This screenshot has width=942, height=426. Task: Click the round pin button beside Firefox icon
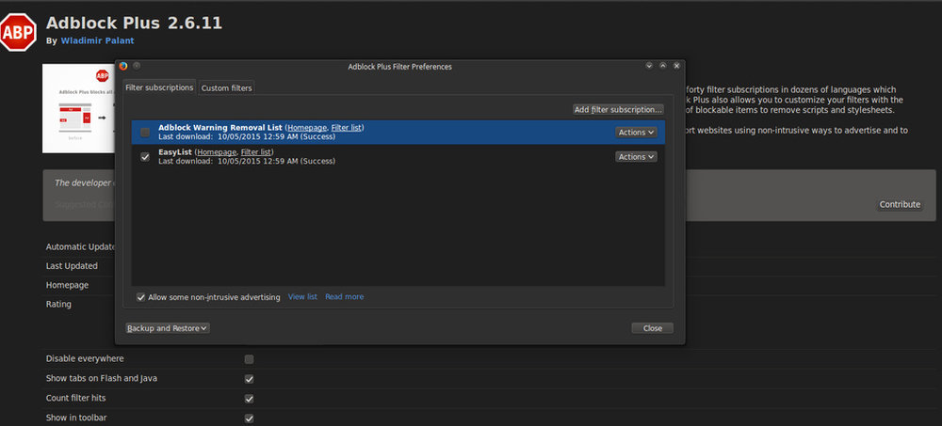(x=137, y=66)
